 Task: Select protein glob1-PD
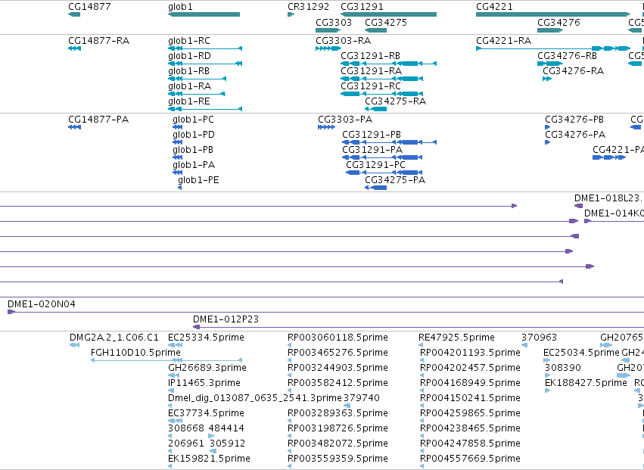(x=177, y=142)
